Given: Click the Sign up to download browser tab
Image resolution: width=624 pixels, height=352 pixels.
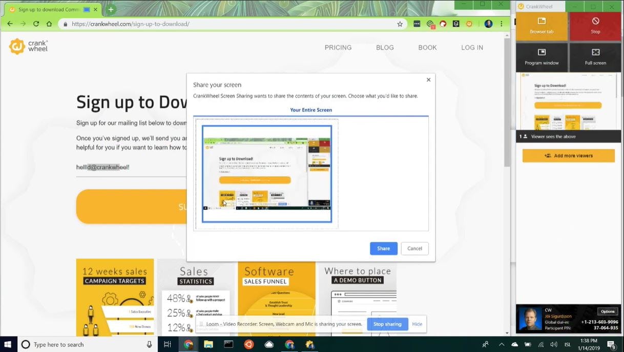Looking at the screenshot, I should click(51, 9).
